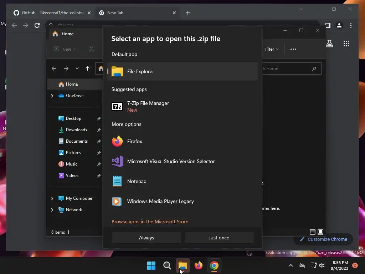Click the pin icon beside Music
Viewport: 365px width, 274px height.
tap(99, 164)
